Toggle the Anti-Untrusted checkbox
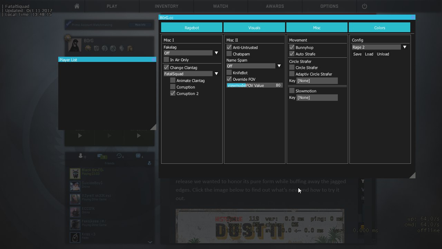Screen dimensions: 442x249 click(x=229, y=47)
